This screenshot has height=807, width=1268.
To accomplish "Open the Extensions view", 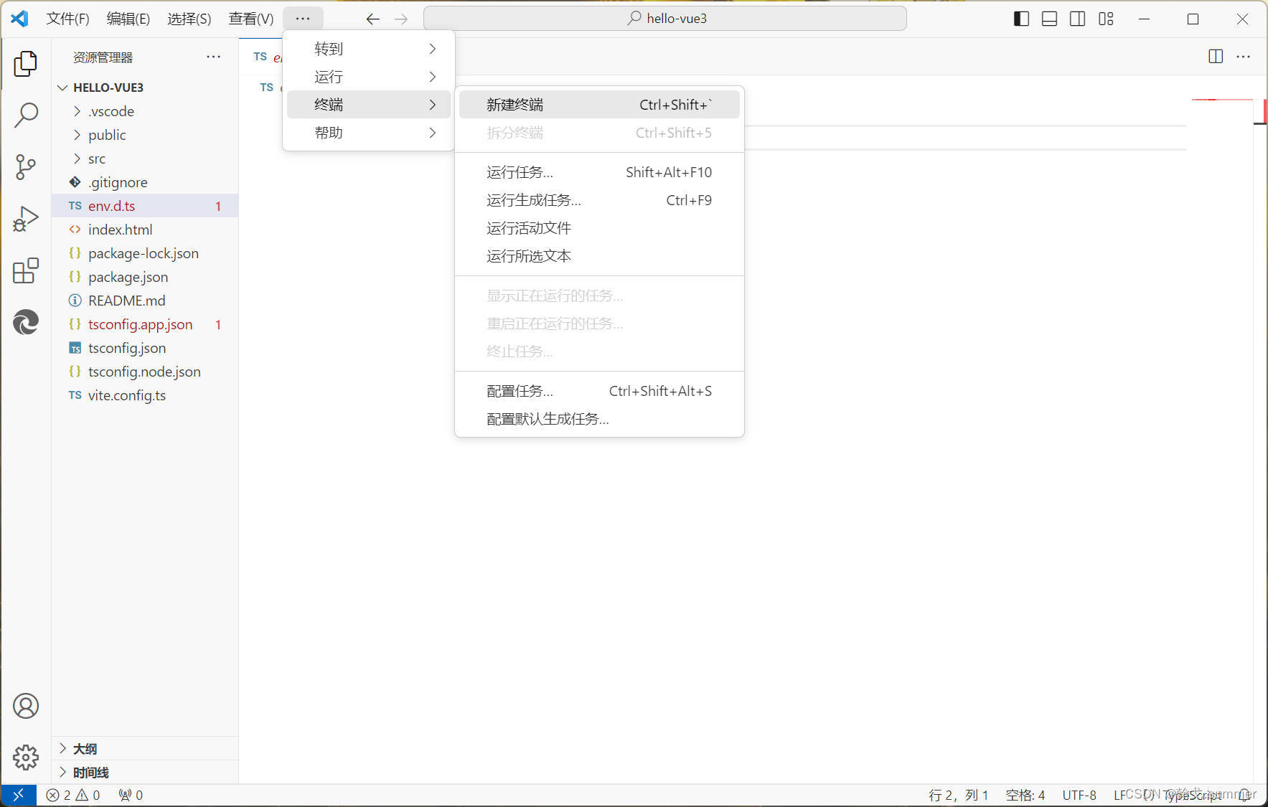I will [26, 271].
